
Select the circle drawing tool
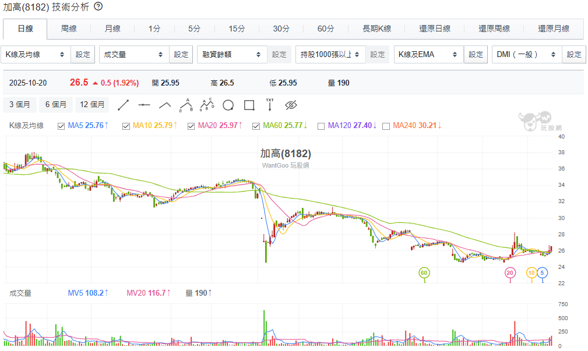(228, 105)
